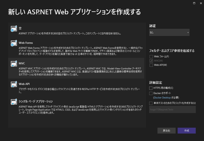Image resolution: width=204 pixels, height=141 pixels.
Task: Enable Docker のサポート checkbox
Action: click(151, 93)
